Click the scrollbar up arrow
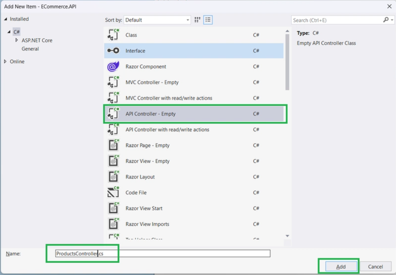The image size is (396, 275). tap(287, 31)
